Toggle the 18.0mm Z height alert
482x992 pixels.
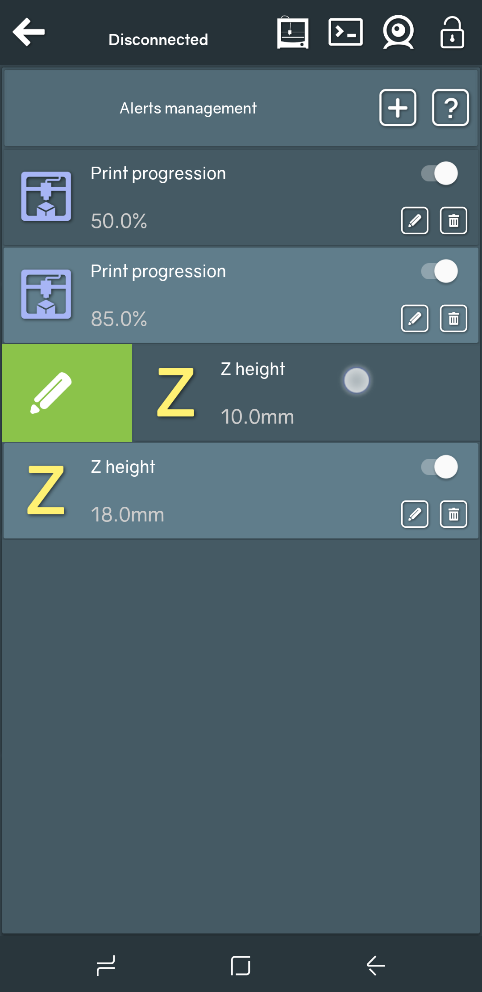pos(440,467)
